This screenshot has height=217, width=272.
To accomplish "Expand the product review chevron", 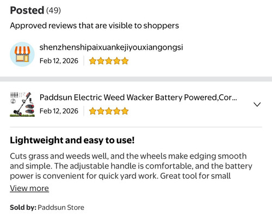I will [x=257, y=104].
